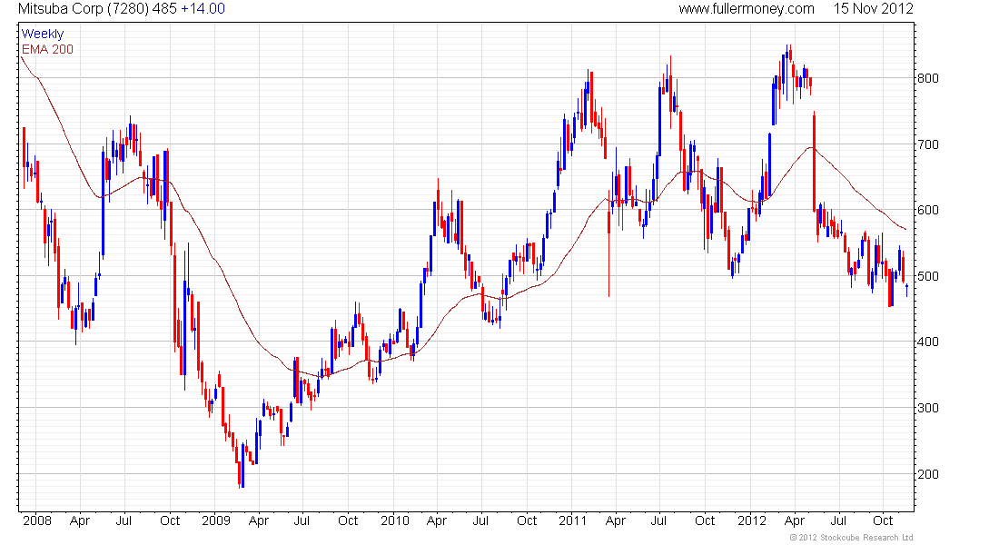Click the latest candlestick at chart's right end
The image size is (999, 545).
pyautogui.click(x=906, y=290)
